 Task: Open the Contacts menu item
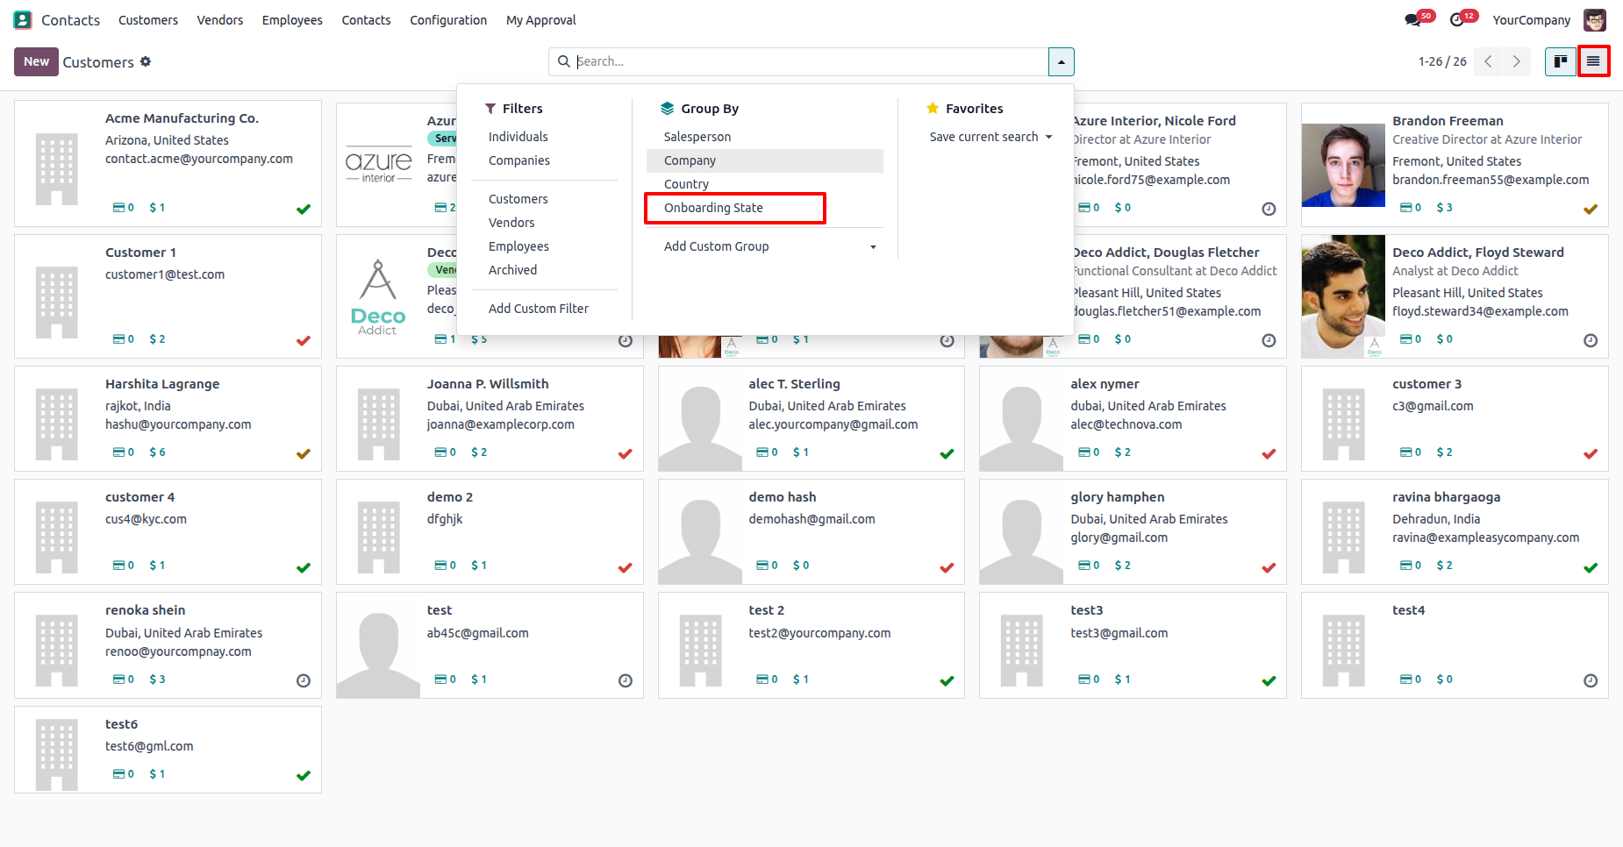click(x=366, y=20)
